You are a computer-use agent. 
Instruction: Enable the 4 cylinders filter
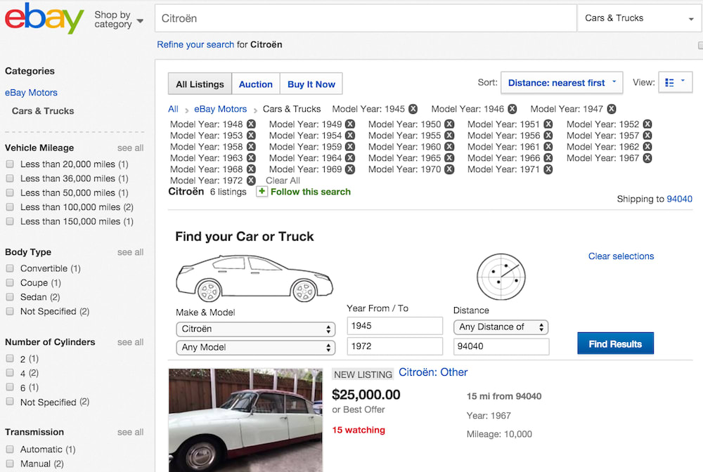pyautogui.click(x=9, y=372)
